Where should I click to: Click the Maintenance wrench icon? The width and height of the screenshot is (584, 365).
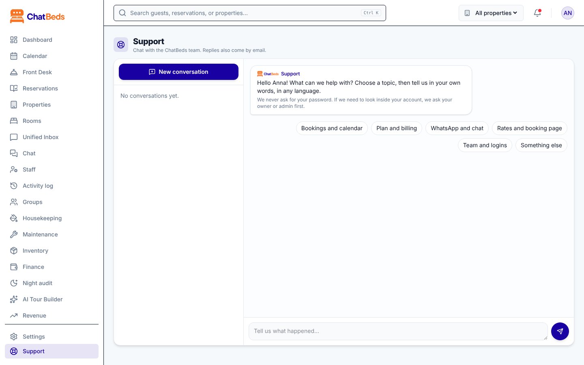[x=14, y=234]
